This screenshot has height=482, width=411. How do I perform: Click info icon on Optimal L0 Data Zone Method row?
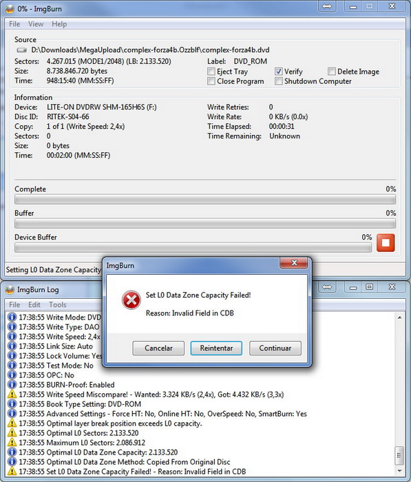pos(12,462)
